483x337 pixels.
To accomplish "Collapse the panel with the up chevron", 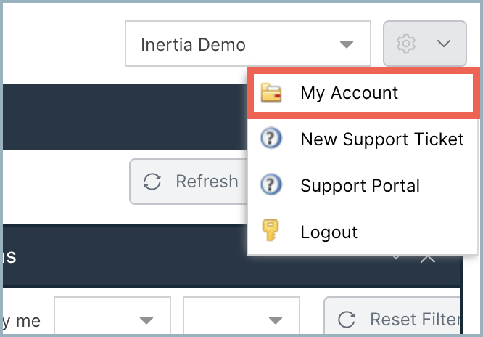I will tap(428, 259).
